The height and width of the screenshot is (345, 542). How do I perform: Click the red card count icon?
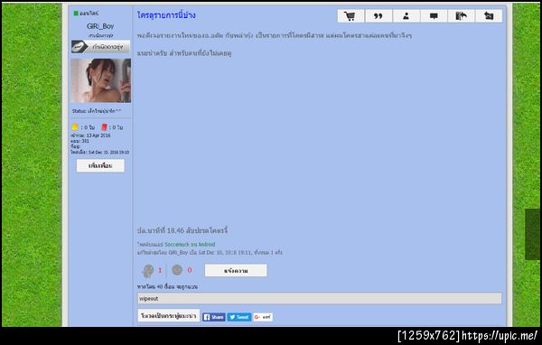104,126
